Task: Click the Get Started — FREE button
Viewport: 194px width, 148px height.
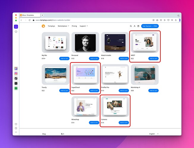Action: 150,26
